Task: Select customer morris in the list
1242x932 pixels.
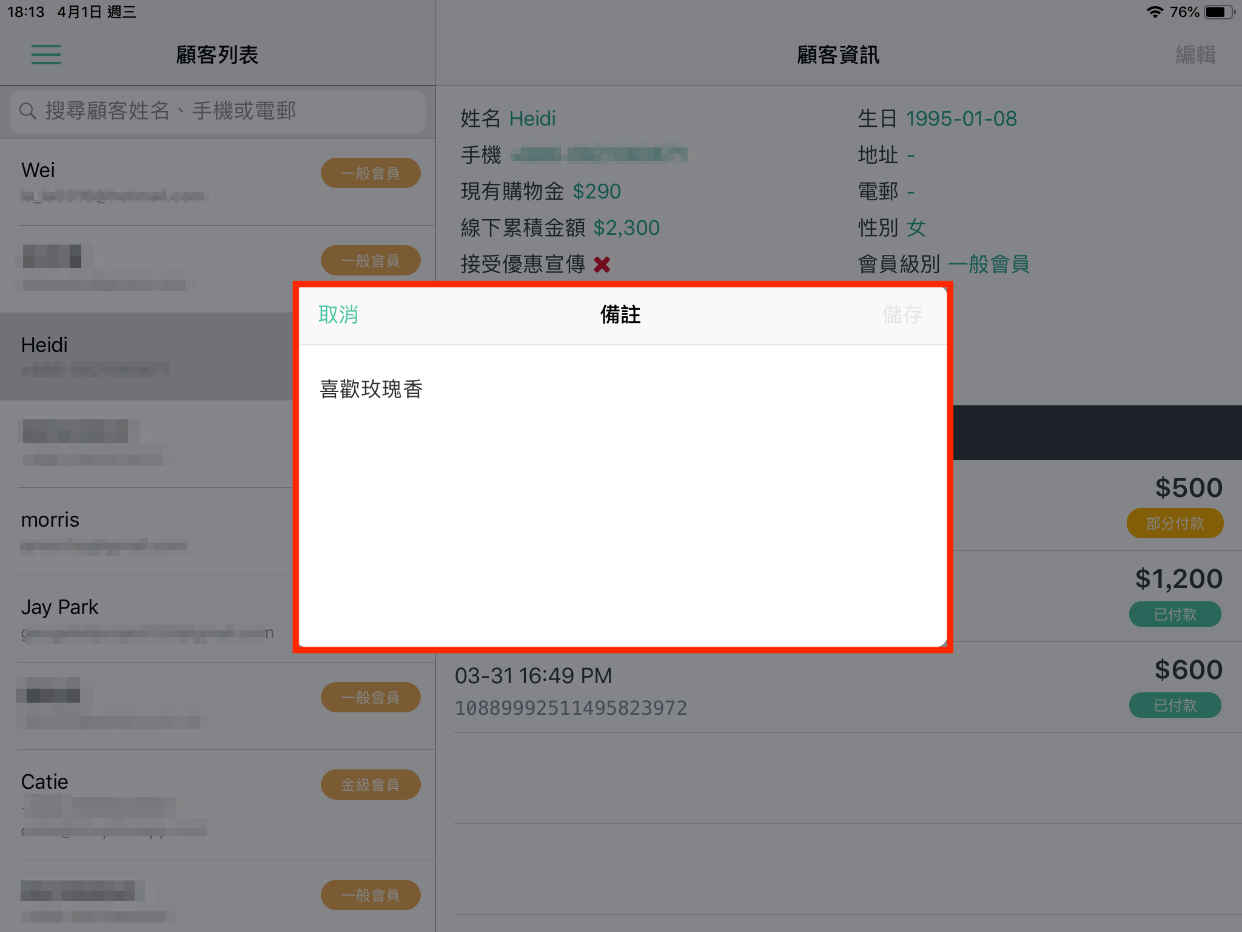Action: pos(146,532)
